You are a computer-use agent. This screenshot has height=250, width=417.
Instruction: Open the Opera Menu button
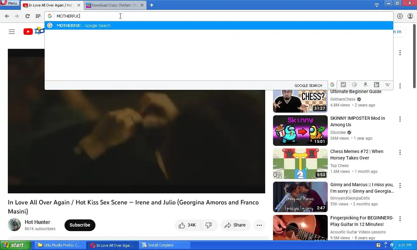[9, 3]
